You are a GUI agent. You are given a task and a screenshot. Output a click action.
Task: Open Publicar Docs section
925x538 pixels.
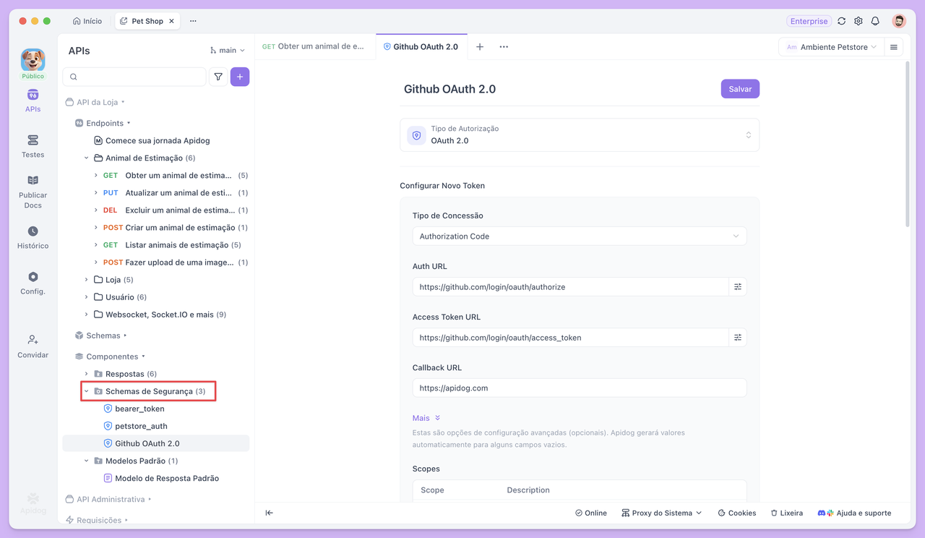[x=33, y=192]
